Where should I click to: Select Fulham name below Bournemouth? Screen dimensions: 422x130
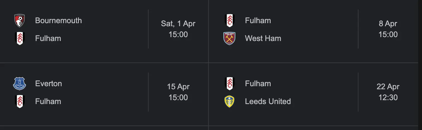coord(48,38)
